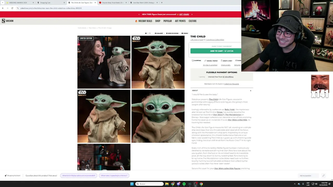Open a new browser tab

pyautogui.click(x=162, y=3)
